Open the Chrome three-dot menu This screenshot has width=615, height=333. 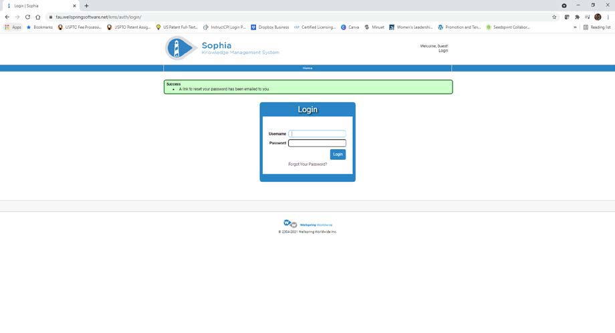click(608, 17)
